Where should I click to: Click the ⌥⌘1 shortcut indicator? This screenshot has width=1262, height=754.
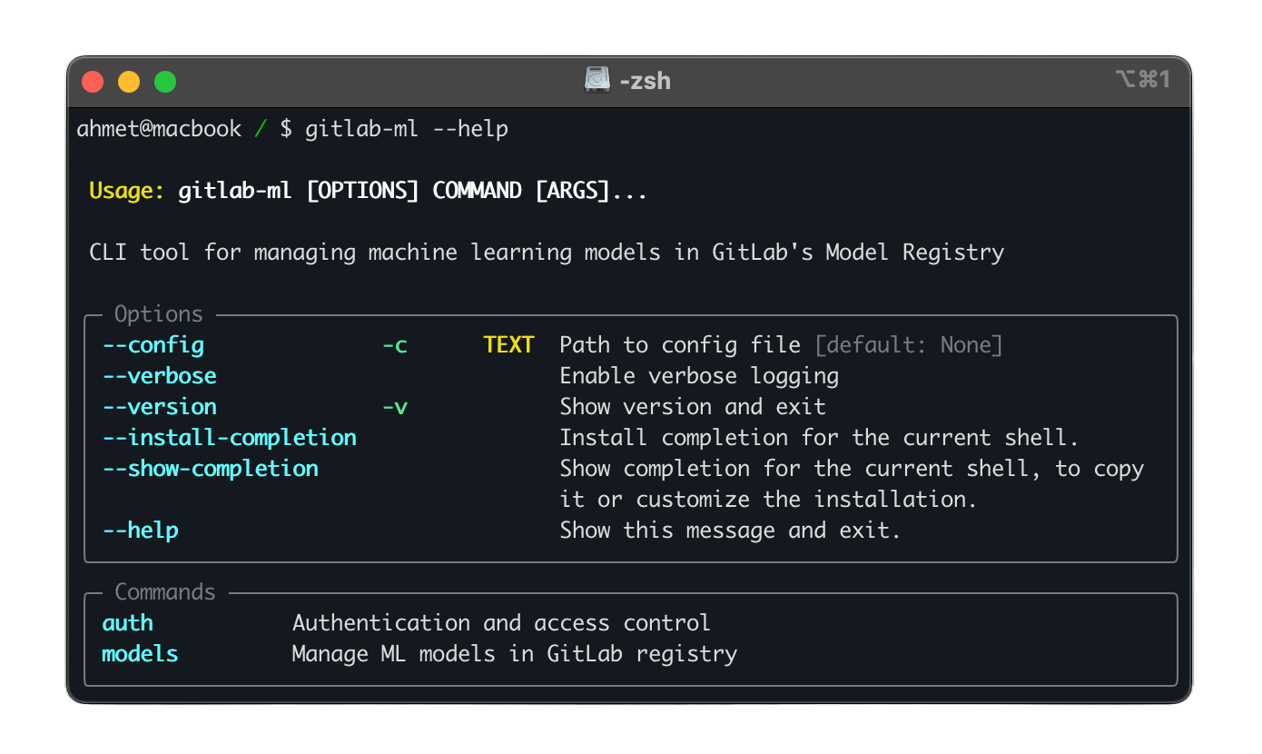(x=1142, y=80)
